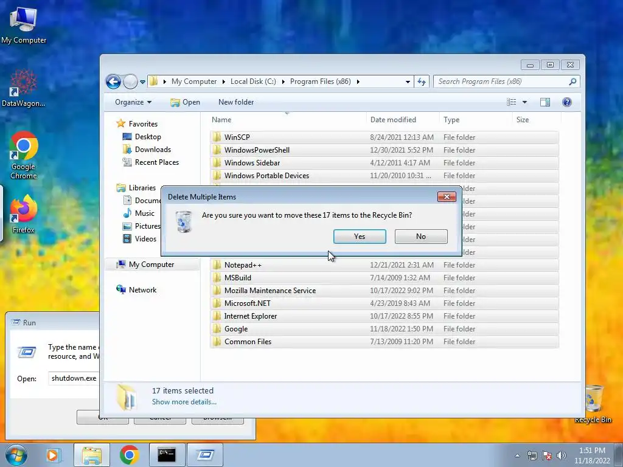623x467 pixels.
Task: Select the Windows Sidebar folder
Action: point(385,163)
